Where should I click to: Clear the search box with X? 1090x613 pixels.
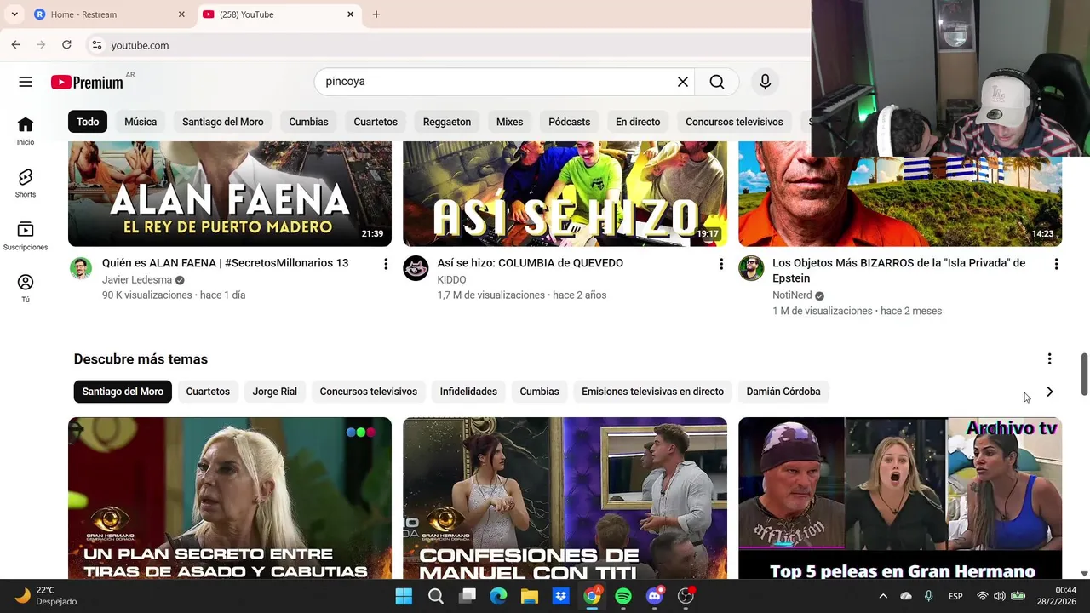[682, 82]
